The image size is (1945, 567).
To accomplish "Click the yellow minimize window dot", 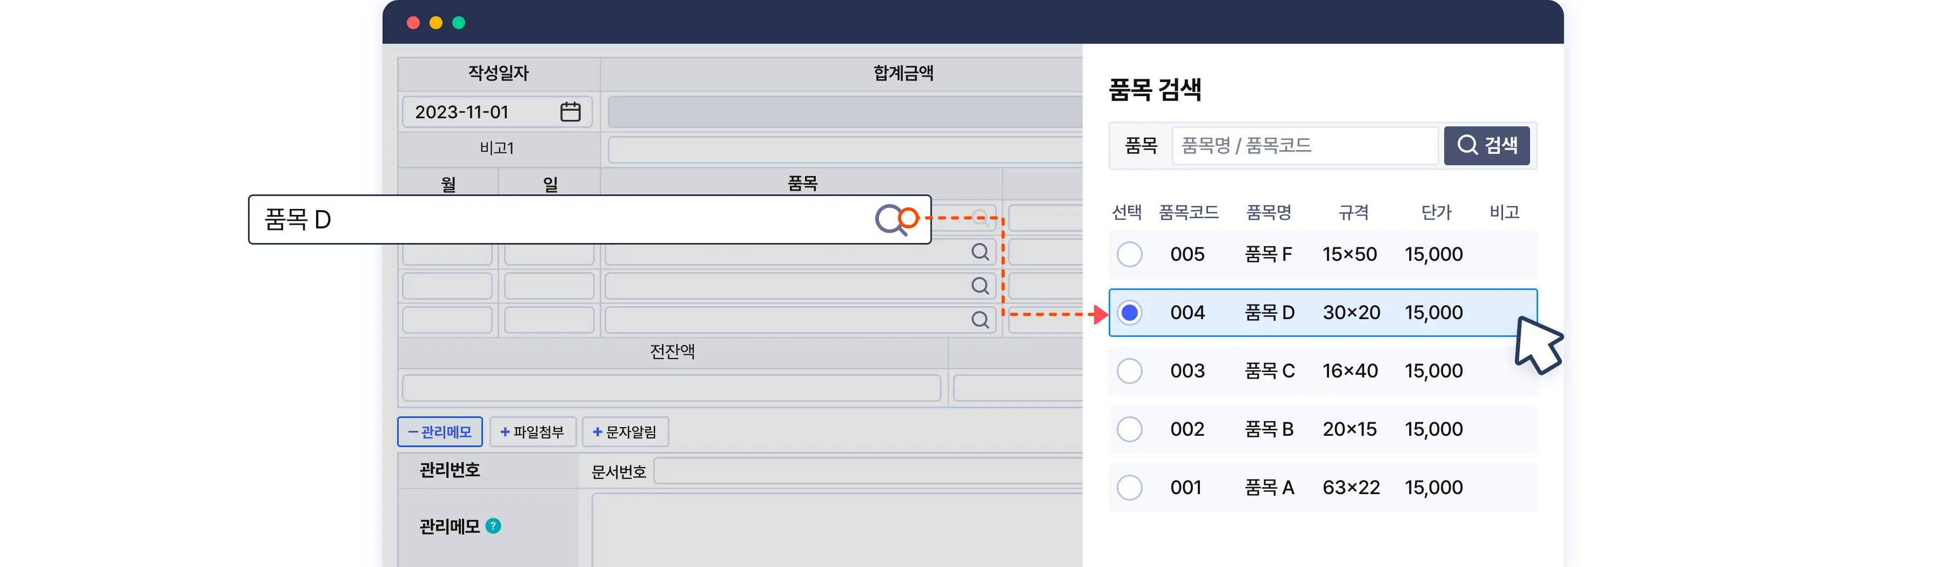I will (435, 23).
